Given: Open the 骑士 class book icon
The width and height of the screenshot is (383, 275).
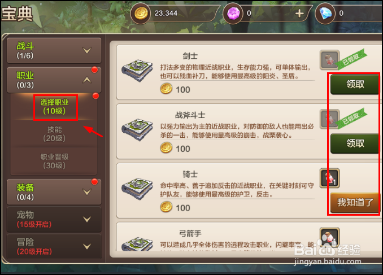Looking at the screenshot, I should pos(137,189).
